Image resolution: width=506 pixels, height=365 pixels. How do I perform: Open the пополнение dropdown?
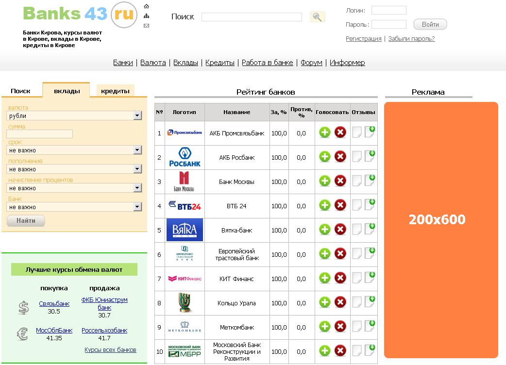tap(74, 169)
